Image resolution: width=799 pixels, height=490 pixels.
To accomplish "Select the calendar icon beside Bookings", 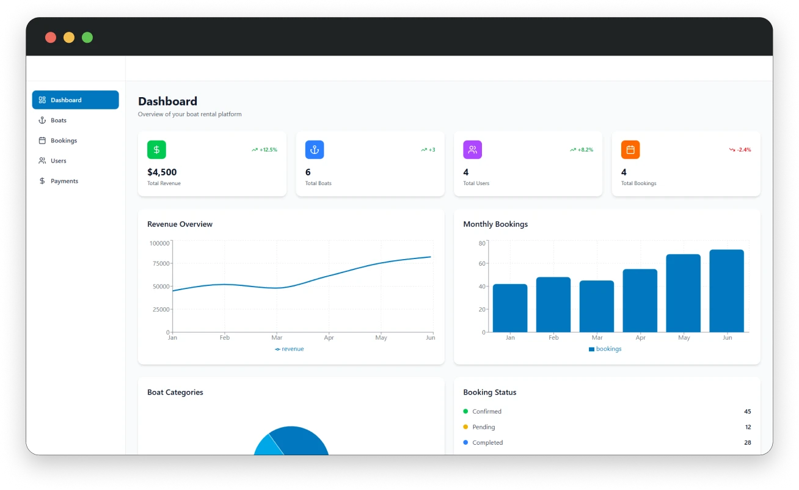I will [x=42, y=141].
